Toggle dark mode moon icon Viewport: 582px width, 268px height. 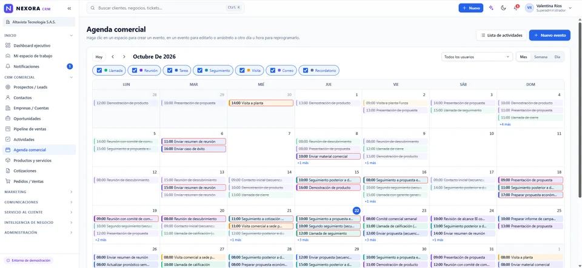tap(503, 8)
